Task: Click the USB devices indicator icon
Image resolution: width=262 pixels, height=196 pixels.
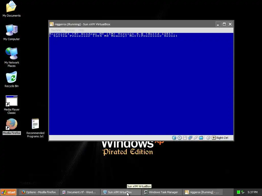Action: pyautogui.click(x=195, y=138)
